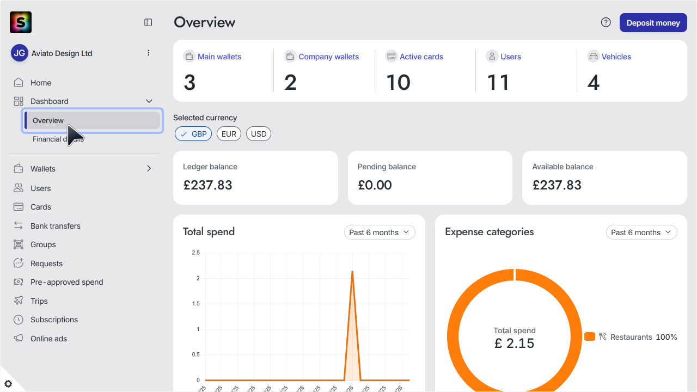The height and width of the screenshot is (392, 697).
Task: Collapse sidebar using panel toggle icon
Action: point(148,22)
